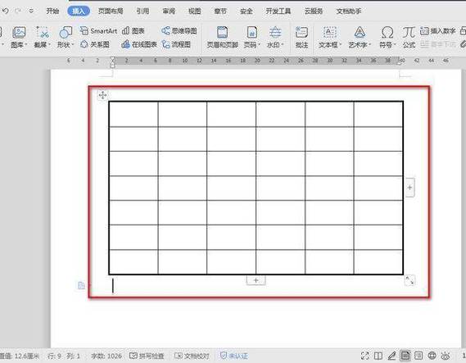This screenshot has width=466, height=363.
Task: Open the 在线图表 online chart tool
Action: pos(139,44)
